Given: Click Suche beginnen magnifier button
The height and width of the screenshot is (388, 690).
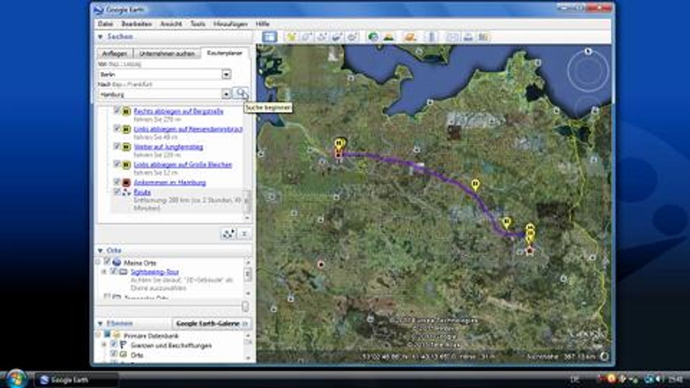Looking at the screenshot, I should 240,93.
